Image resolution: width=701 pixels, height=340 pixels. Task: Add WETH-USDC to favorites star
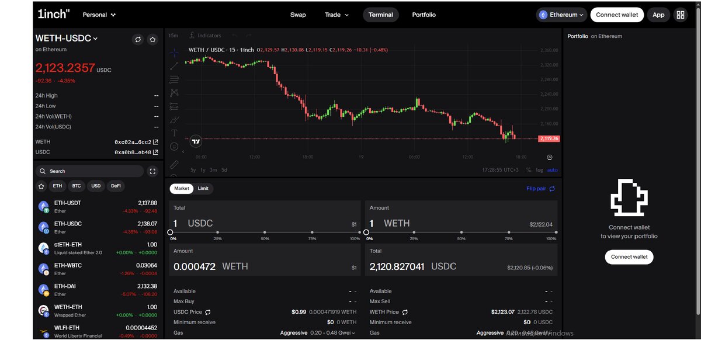click(x=152, y=39)
